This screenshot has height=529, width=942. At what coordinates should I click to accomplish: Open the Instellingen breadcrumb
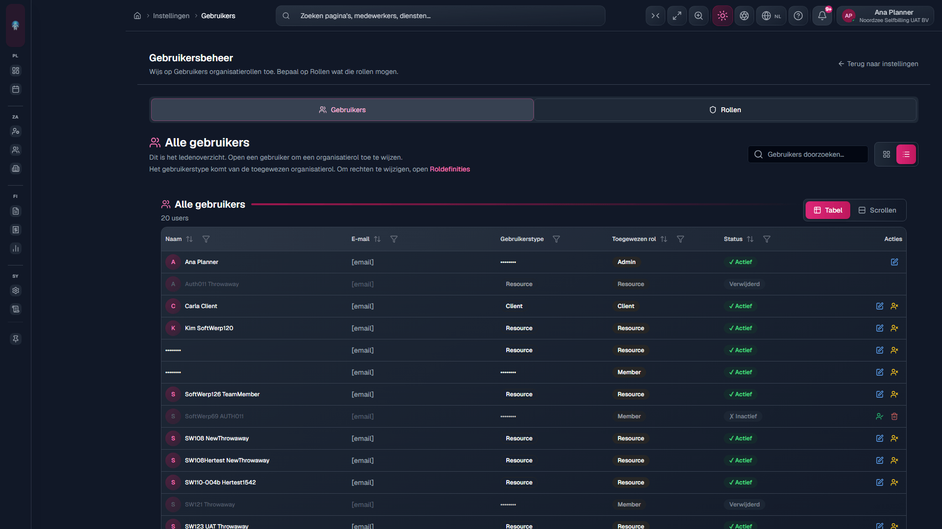[x=171, y=16]
